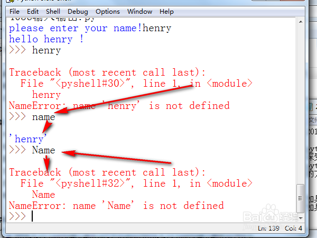This screenshot has width=317, height=238.
Task: Open the Debug menu
Action: [x=78, y=12]
